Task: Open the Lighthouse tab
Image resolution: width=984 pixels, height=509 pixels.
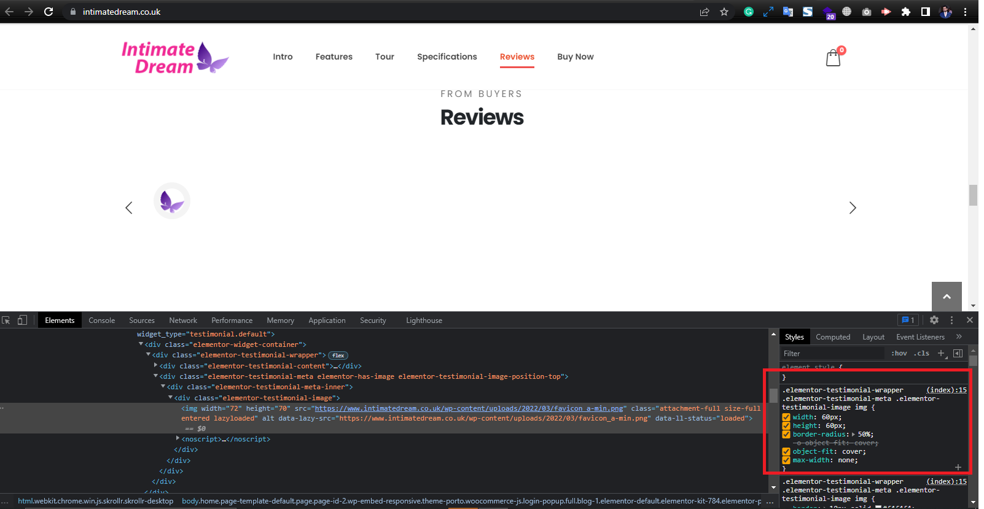Action: click(x=424, y=321)
